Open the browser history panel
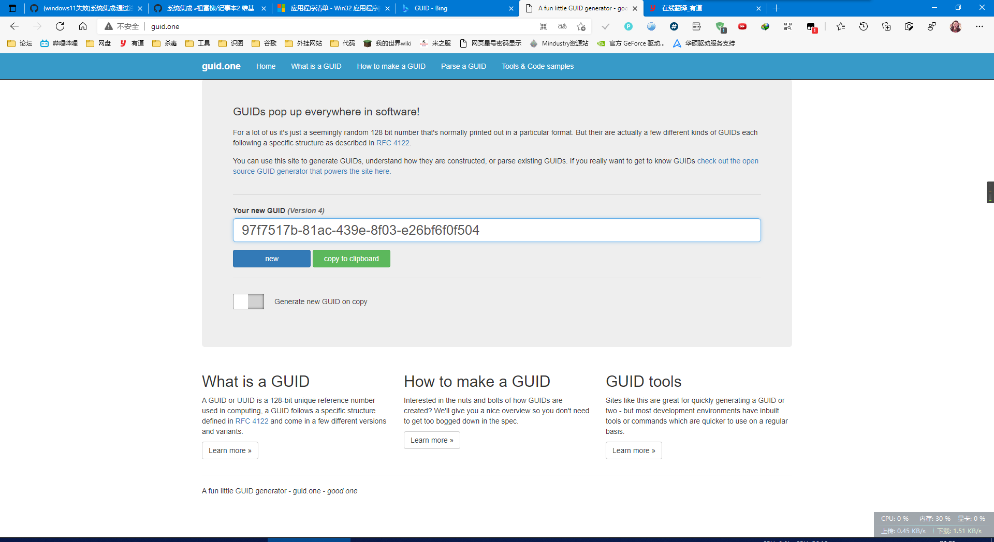Screen dimensions: 994x542 coord(864,26)
